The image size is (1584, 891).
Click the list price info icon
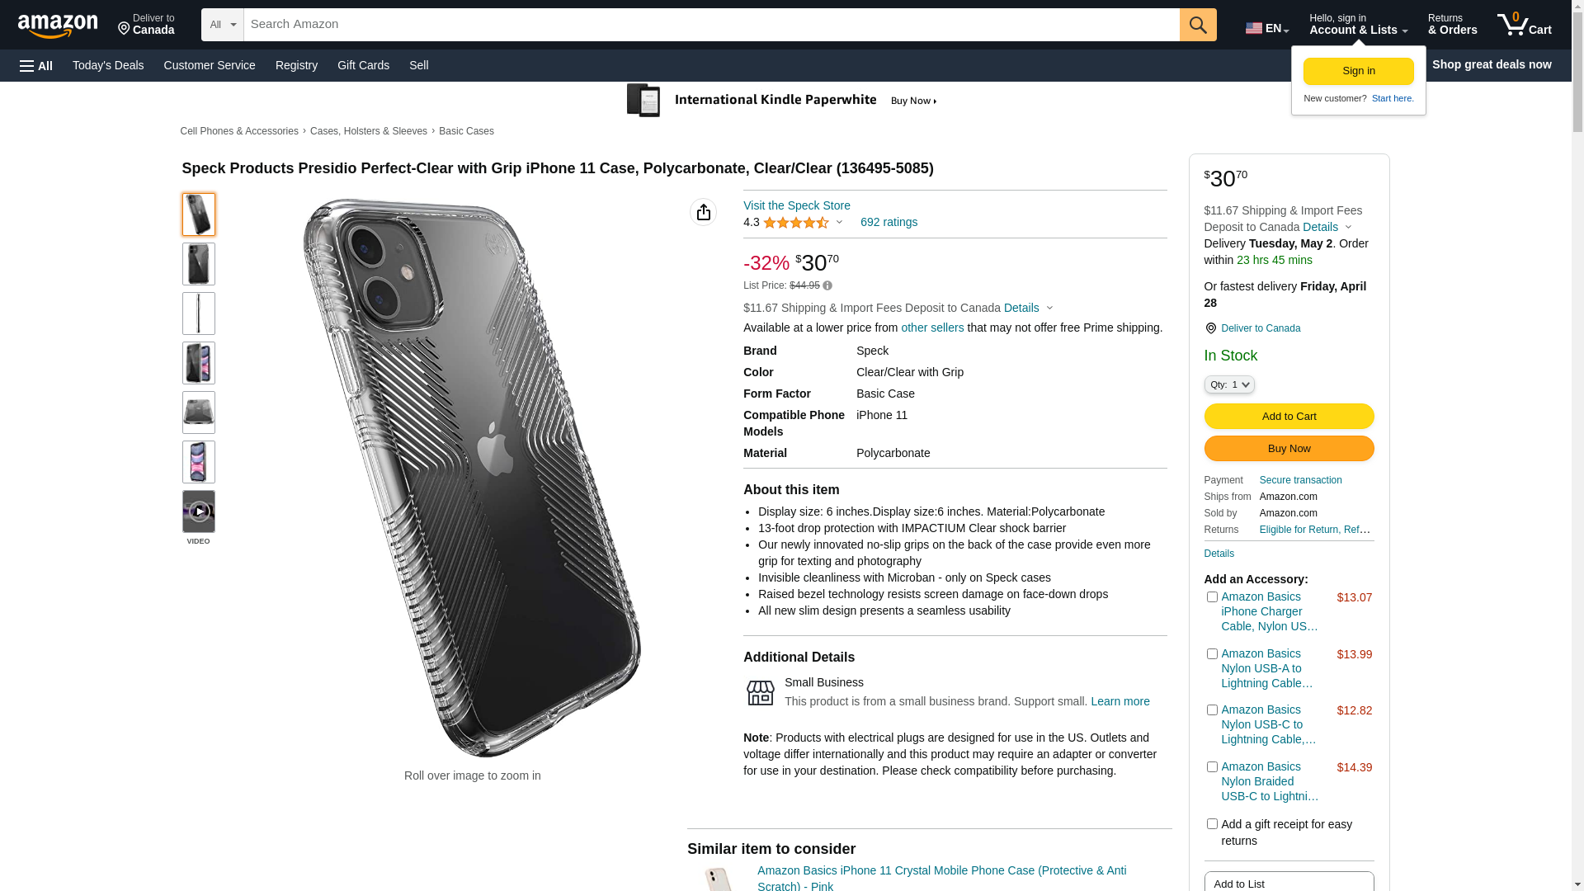coord(827,286)
